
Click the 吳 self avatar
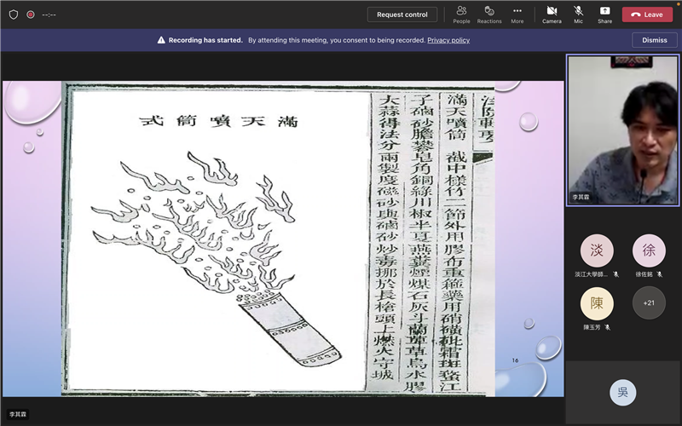(x=622, y=392)
